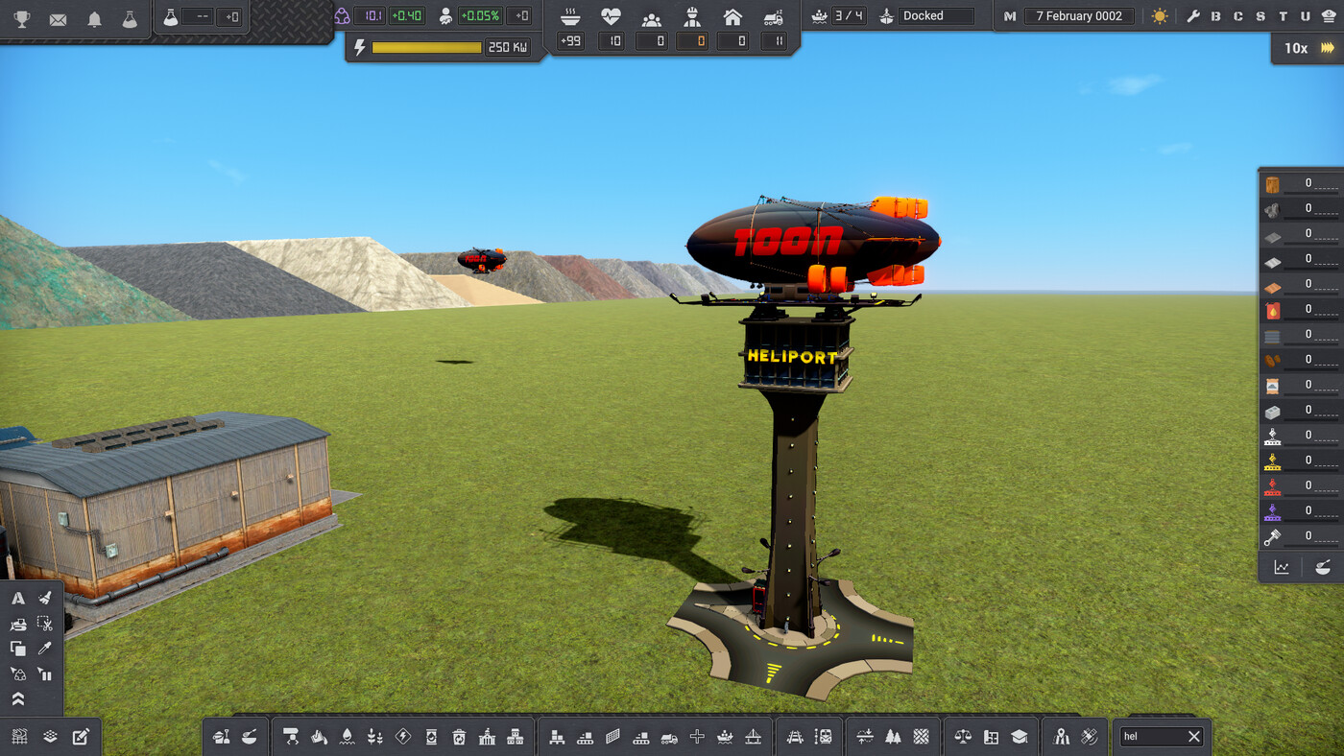Viewport: 1344px width, 756px height.
Task: Click the wrench tools icon
Action: click(1193, 16)
